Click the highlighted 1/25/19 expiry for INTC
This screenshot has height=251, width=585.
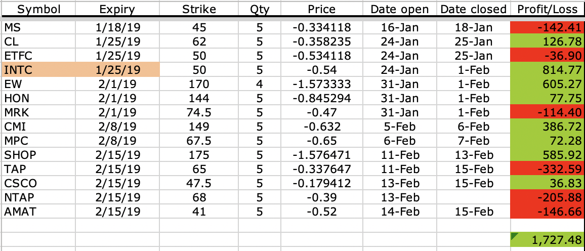pos(117,69)
